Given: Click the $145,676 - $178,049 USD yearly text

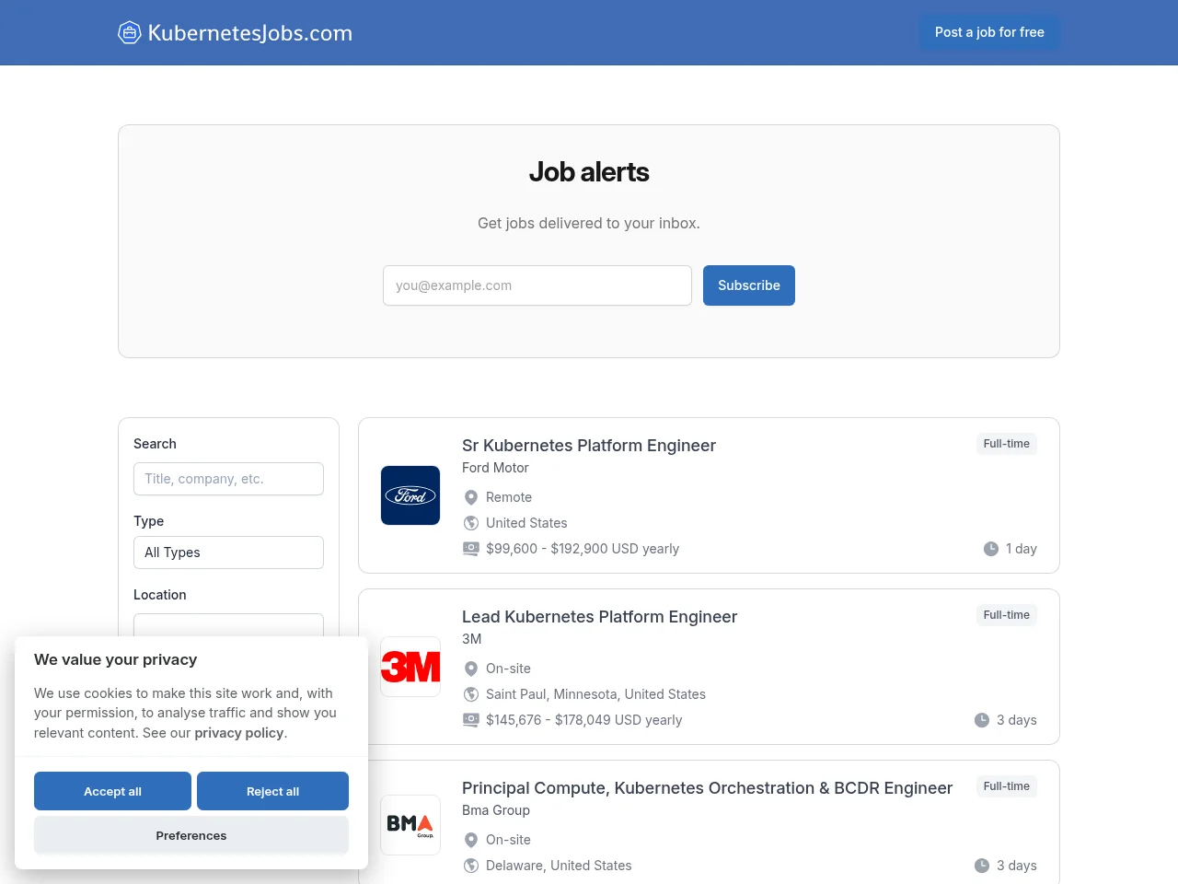Looking at the screenshot, I should (584, 720).
